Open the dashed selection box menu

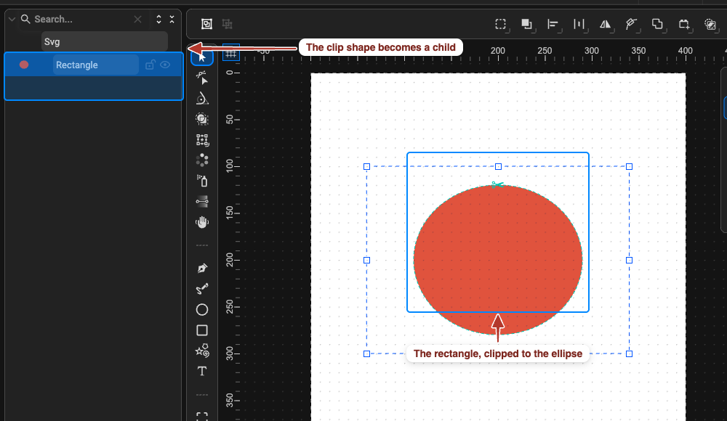pos(501,24)
